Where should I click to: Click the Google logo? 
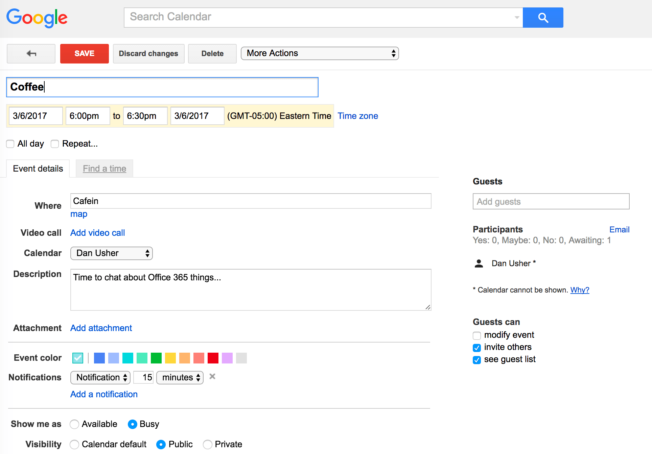click(37, 18)
